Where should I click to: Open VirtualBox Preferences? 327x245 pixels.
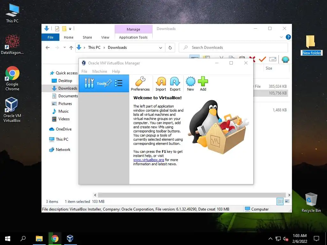[x=140, y=84]
